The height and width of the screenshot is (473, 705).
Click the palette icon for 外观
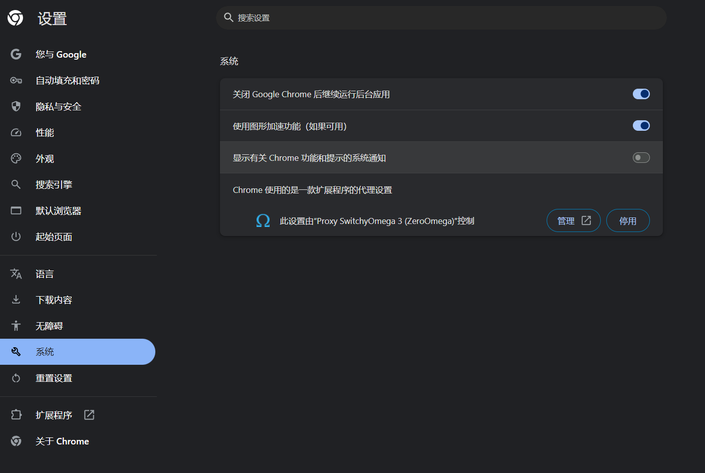point(16,158)
